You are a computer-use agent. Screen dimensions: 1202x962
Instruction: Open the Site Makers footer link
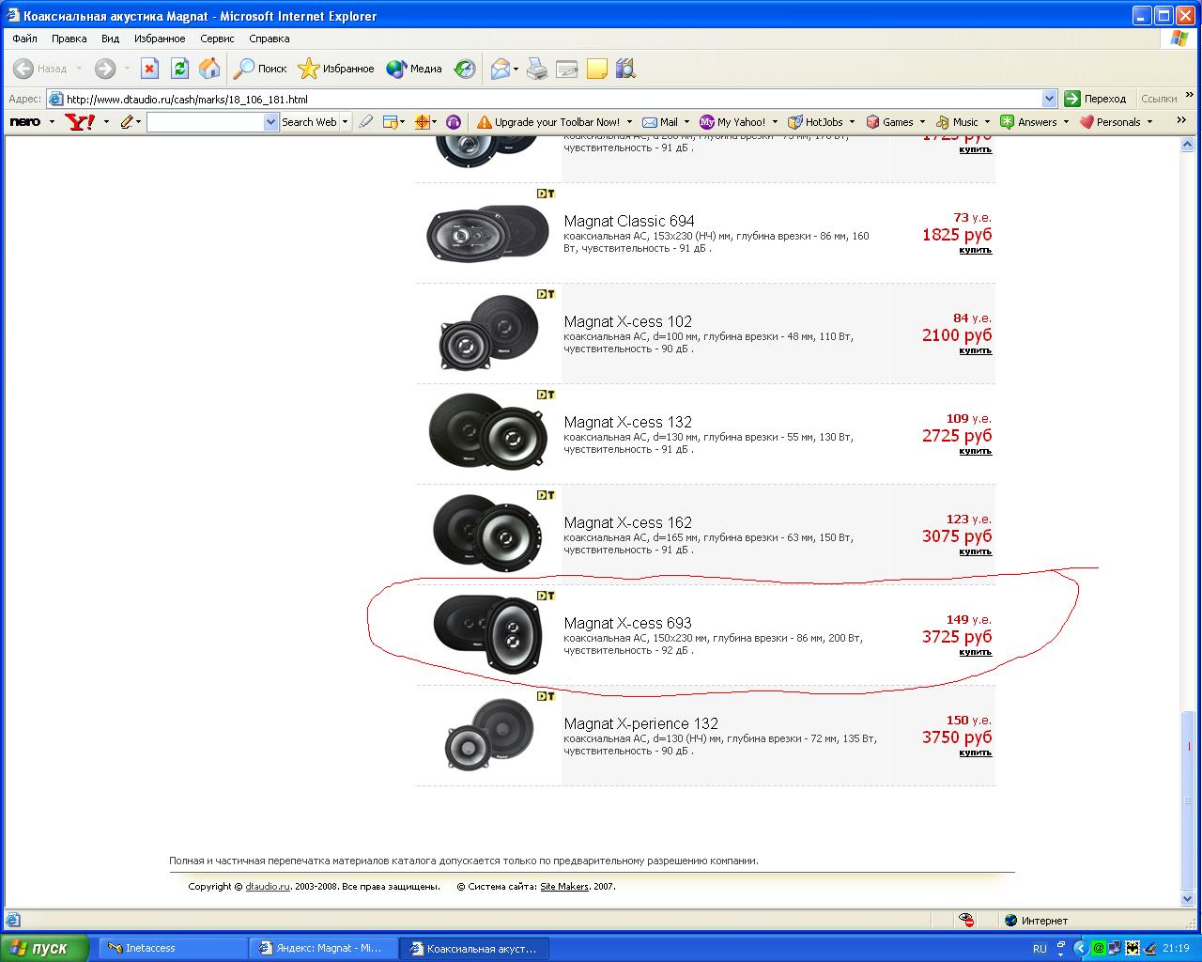(564, 886)
